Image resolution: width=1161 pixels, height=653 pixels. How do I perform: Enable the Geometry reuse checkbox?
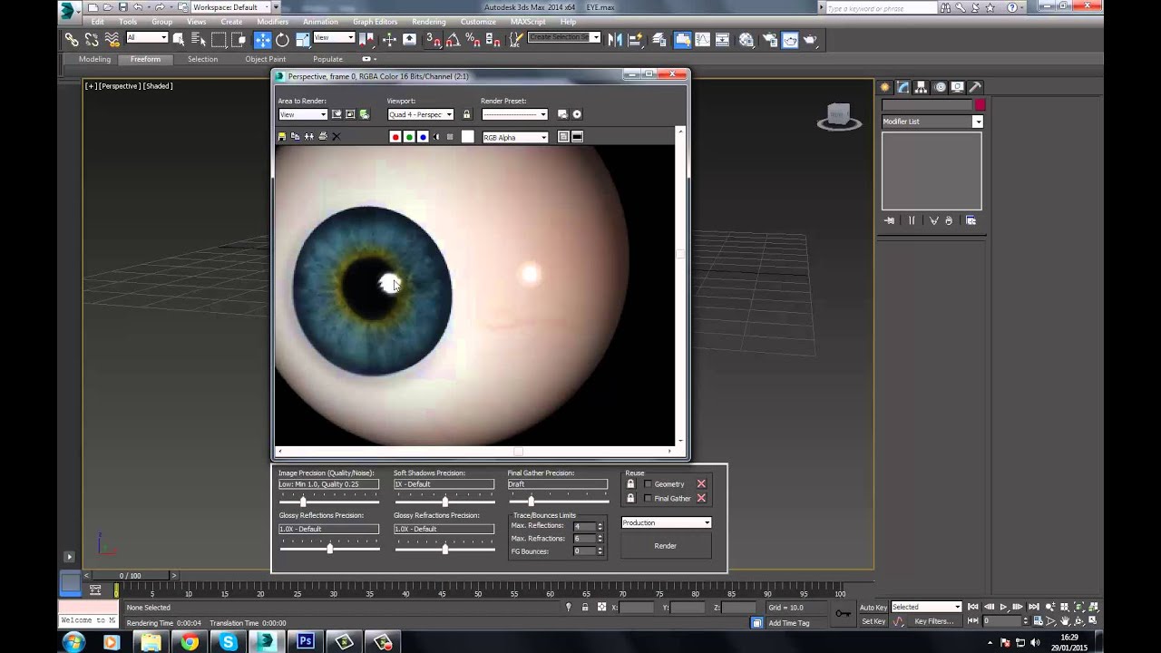[x=648, y=484]
